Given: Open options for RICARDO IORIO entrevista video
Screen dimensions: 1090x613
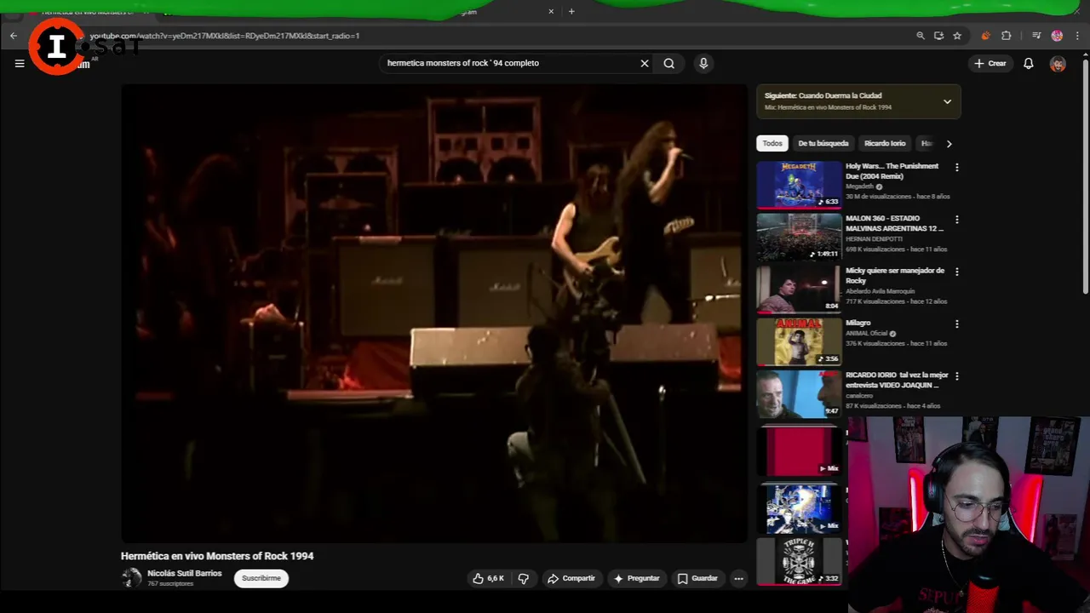Looking at the screenshot, I should click(956, 376).
